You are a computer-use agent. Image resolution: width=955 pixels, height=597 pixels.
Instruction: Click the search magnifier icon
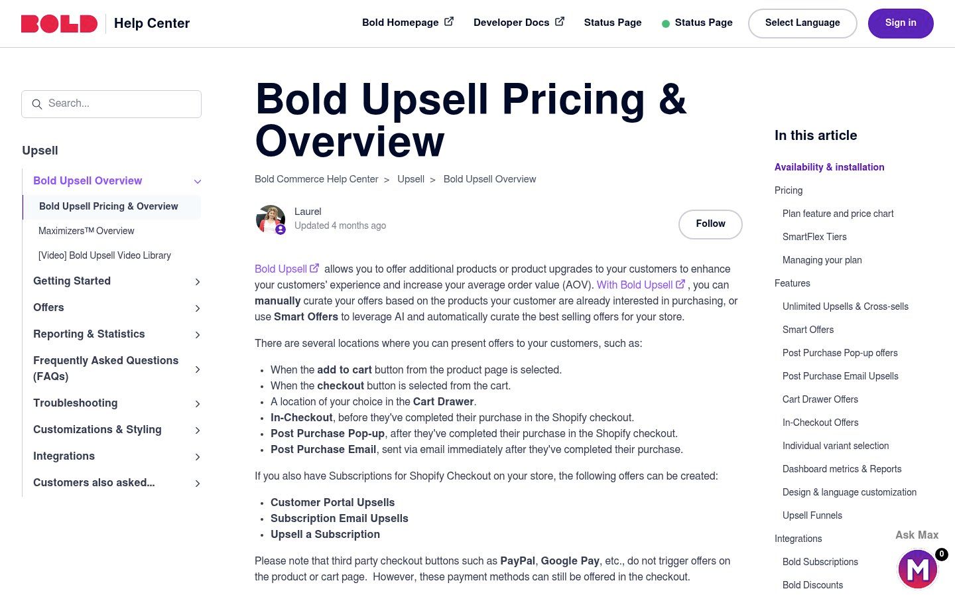tap(37, 104)
